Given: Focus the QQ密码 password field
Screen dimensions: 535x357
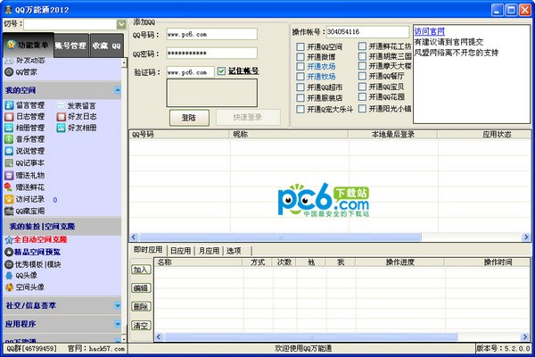Looking at the screenshot, I should click(x=212, y=53).
